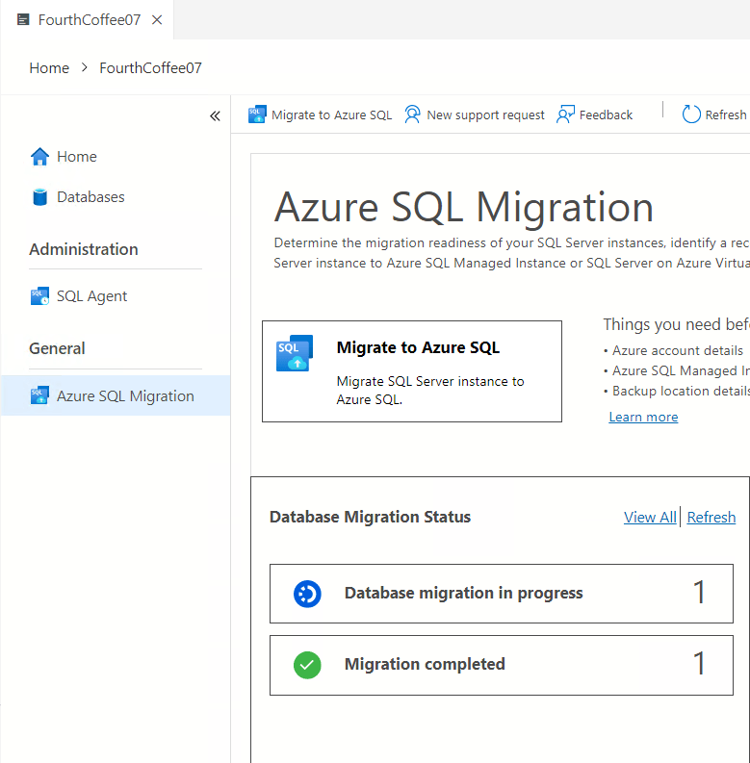Click the Databases cylinder icon
The height and width of the screenshot is (763, 750).
tap(39, 197)
